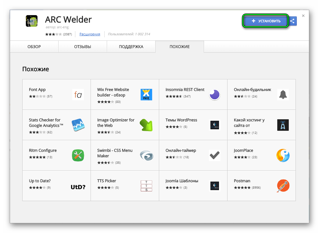The width and height of the screenshot is (319, 233).
Task: Click Font App's star rating (57)
Action: [x=41, y=96]
